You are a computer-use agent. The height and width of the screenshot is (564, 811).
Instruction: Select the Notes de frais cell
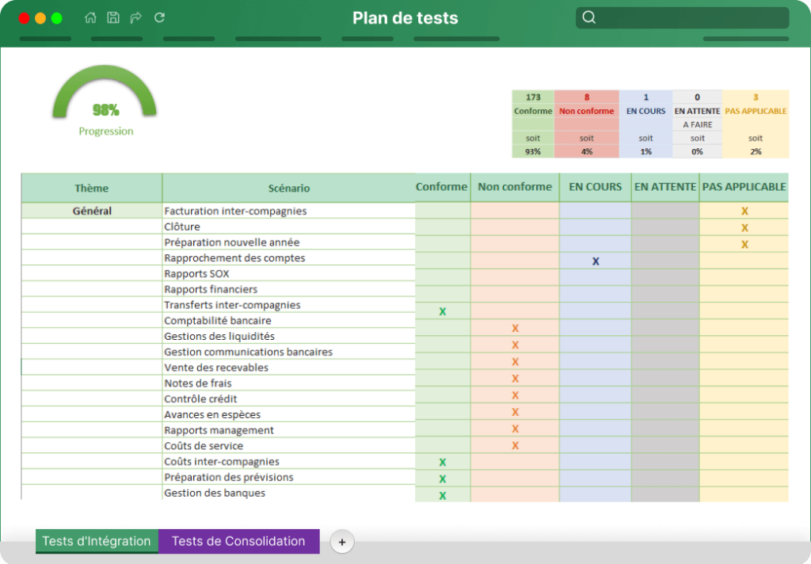click(288, 383)
